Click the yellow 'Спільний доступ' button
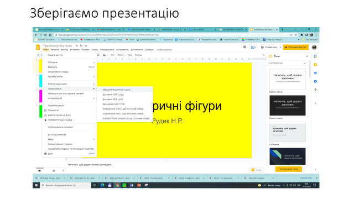 click(x=296, y=47)
